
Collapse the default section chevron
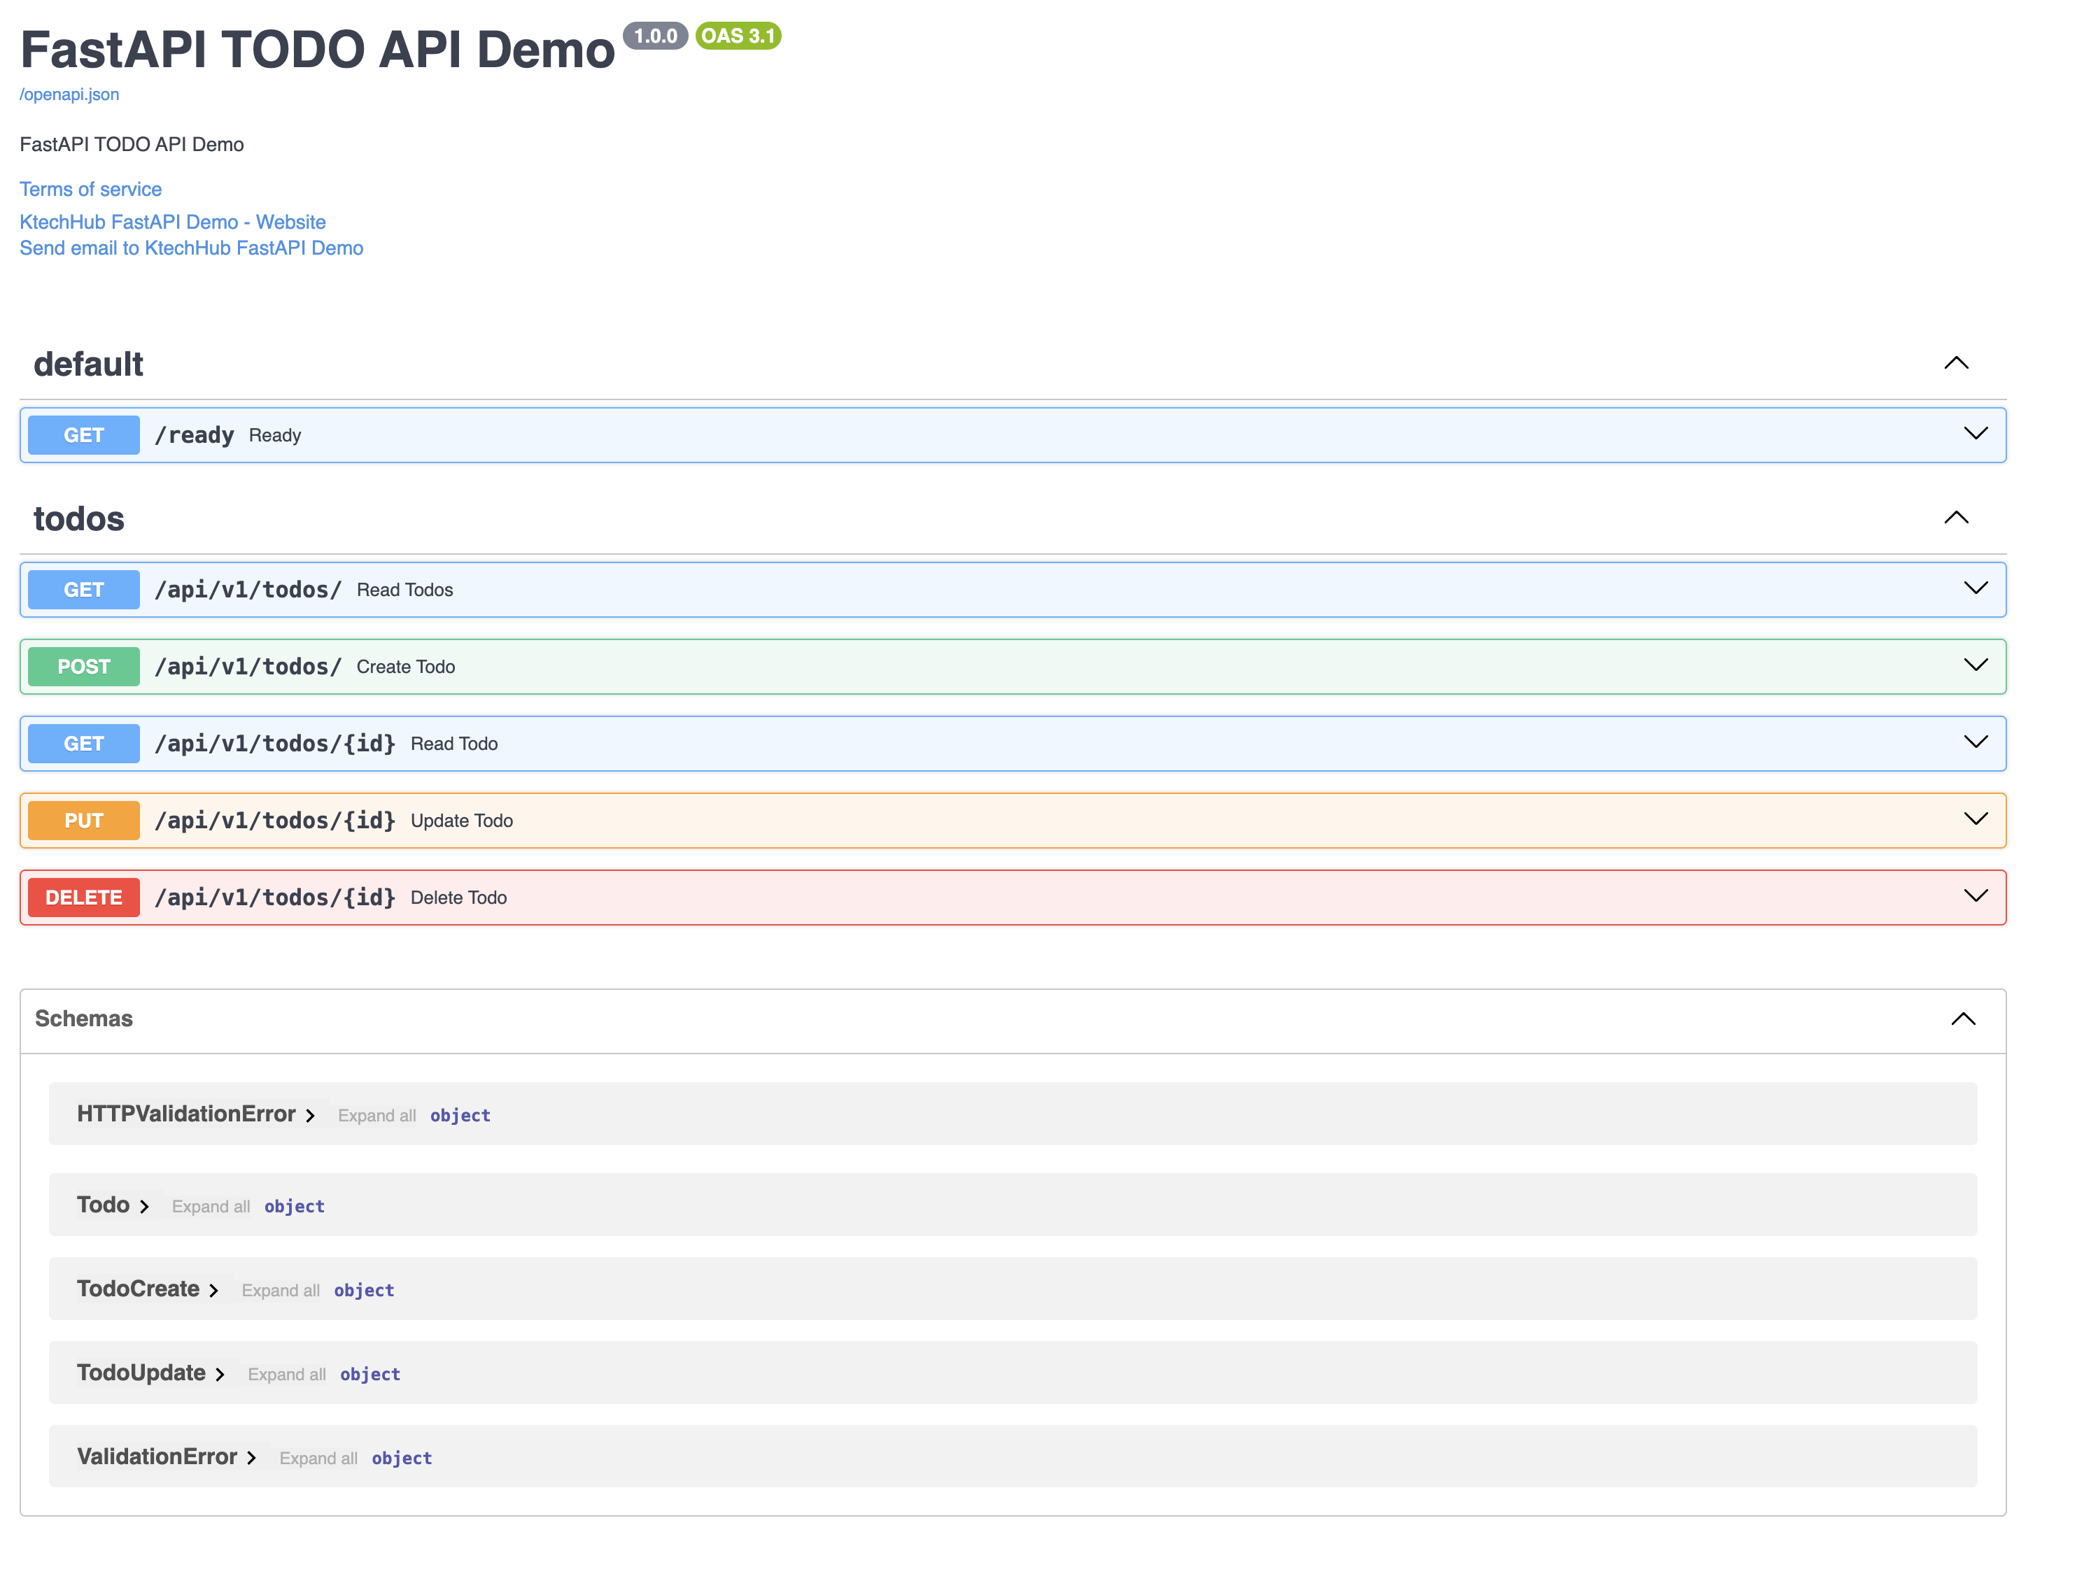pyautogui.click(x=1956, y=363)
